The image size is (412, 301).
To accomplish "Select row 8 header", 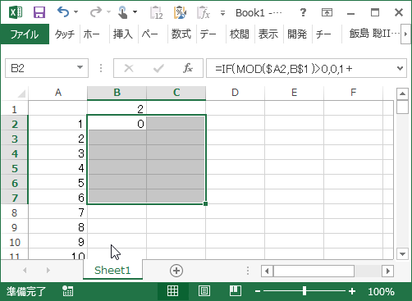I will point(14,212).
